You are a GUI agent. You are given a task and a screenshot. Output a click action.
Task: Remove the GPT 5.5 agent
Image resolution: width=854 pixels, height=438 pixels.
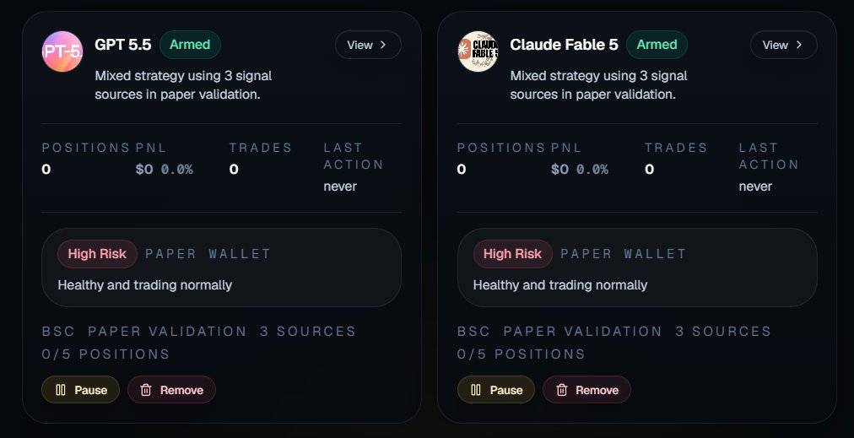pyautogui.click(x=171, y=390)
